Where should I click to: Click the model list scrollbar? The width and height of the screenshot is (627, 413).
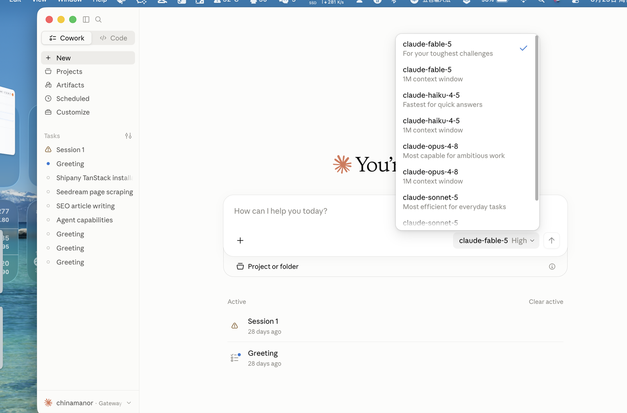click(537, 119)
